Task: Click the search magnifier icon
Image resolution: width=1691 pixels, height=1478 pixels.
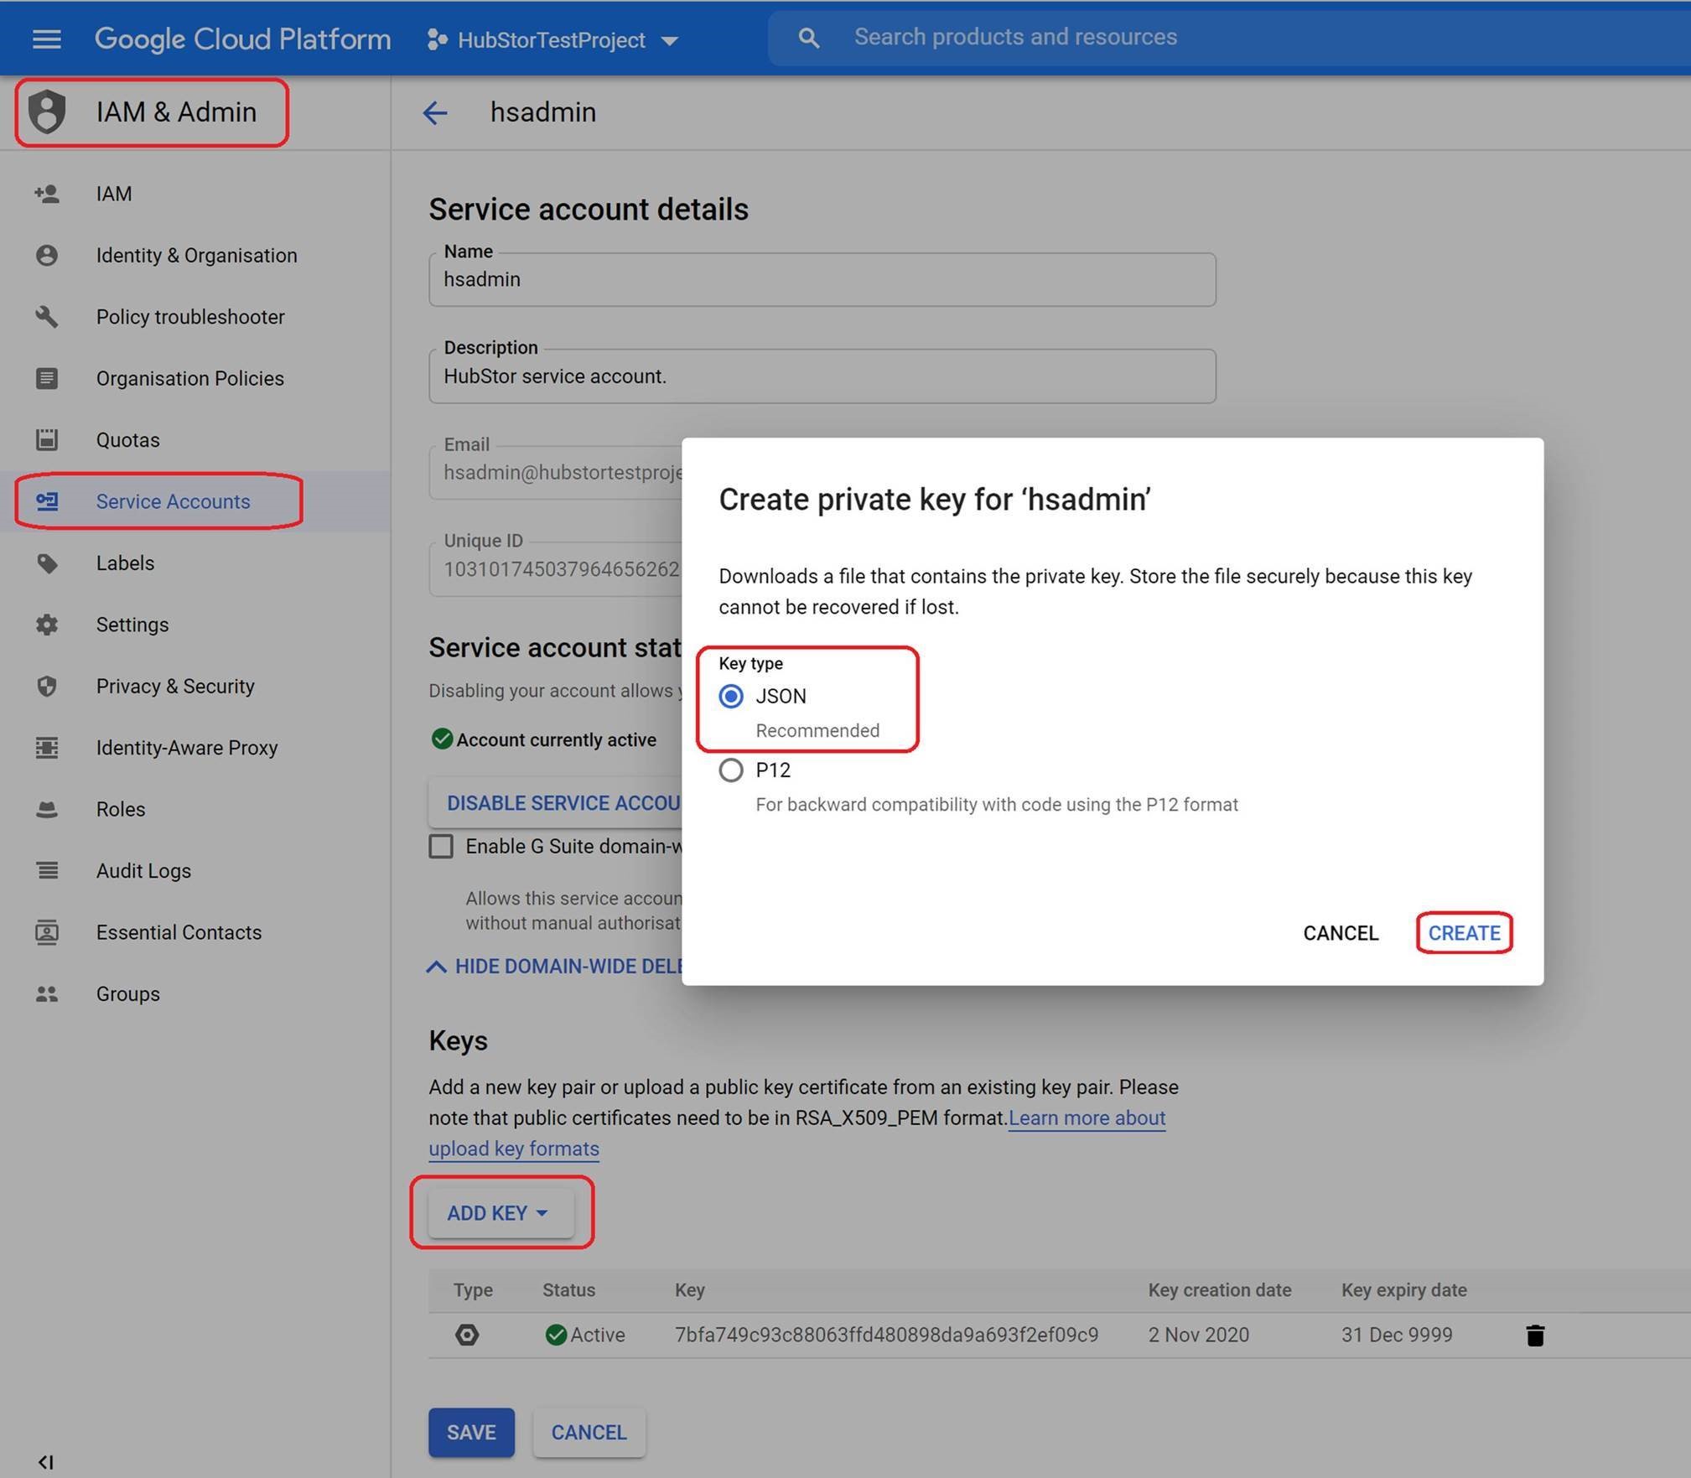Action: coord(808,38)
